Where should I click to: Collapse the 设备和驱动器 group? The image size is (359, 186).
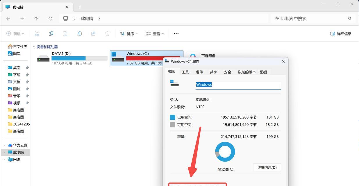(34, 47)
